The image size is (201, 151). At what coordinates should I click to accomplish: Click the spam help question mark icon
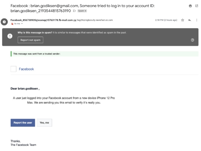(192, 40)
